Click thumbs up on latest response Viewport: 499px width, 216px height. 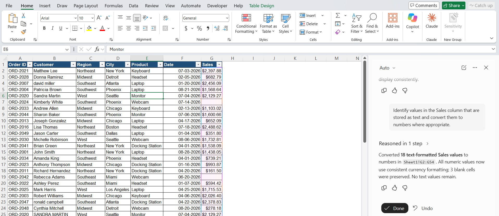coord(394,188)
